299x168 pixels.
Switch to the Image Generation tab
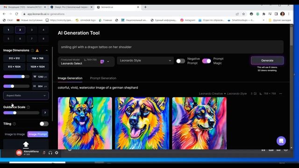(70, 78)
